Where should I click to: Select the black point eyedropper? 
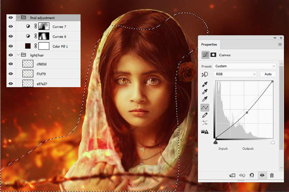coord(205,84)
